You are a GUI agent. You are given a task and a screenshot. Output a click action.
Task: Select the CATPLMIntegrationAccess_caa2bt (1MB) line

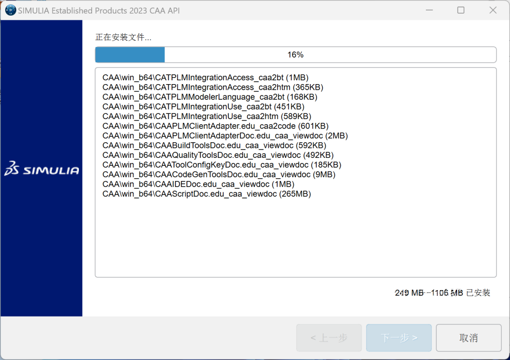(x=205, y=77)
